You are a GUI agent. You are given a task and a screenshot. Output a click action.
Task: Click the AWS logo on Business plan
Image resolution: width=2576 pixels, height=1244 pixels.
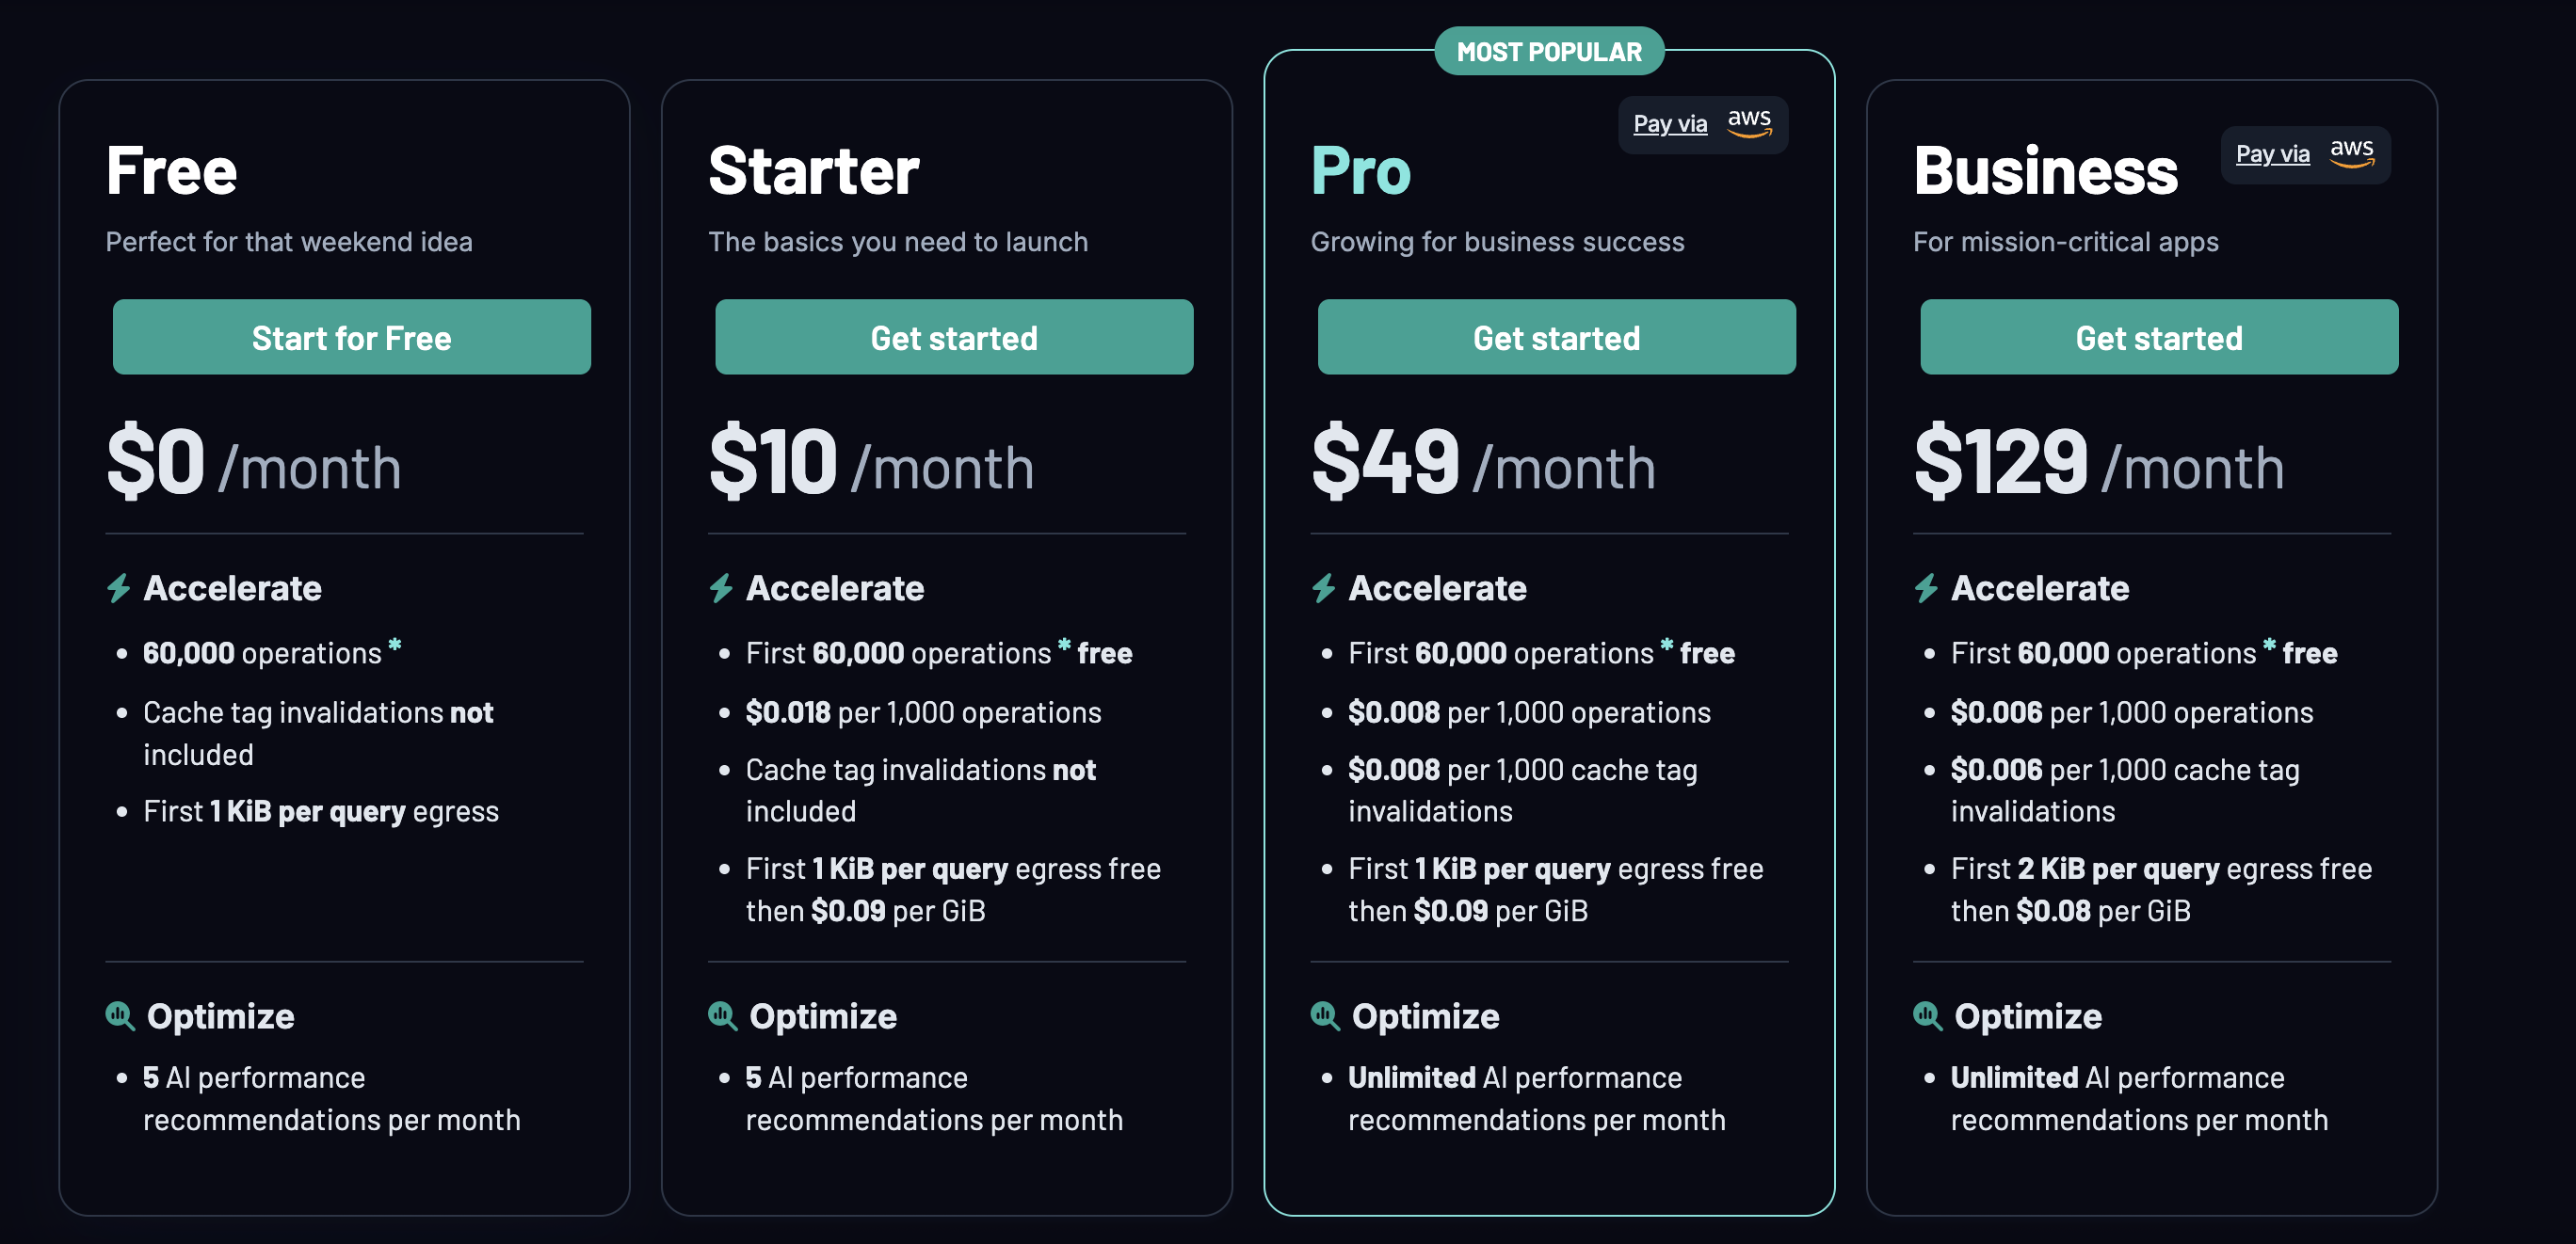pos(2352,152)
